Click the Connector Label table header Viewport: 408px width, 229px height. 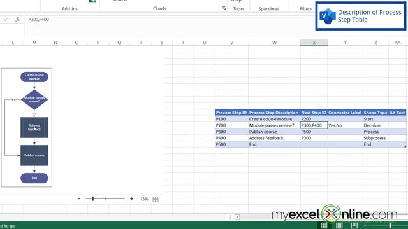[x=345, y=113]
